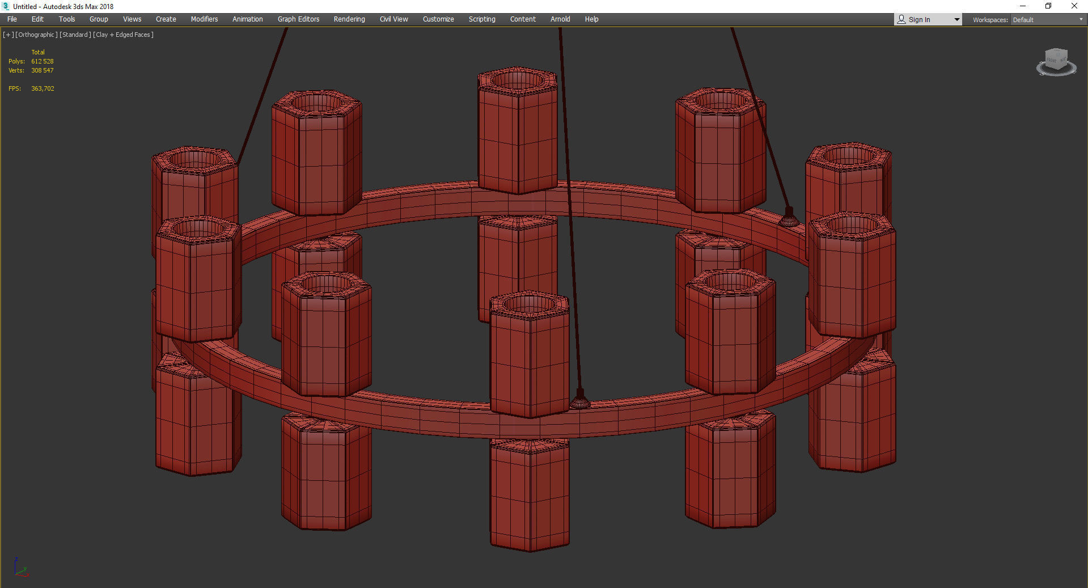Screen dimensions: 1088x588
Task: Click the 3ds Max application icon
Action: (x=6, y=6)
